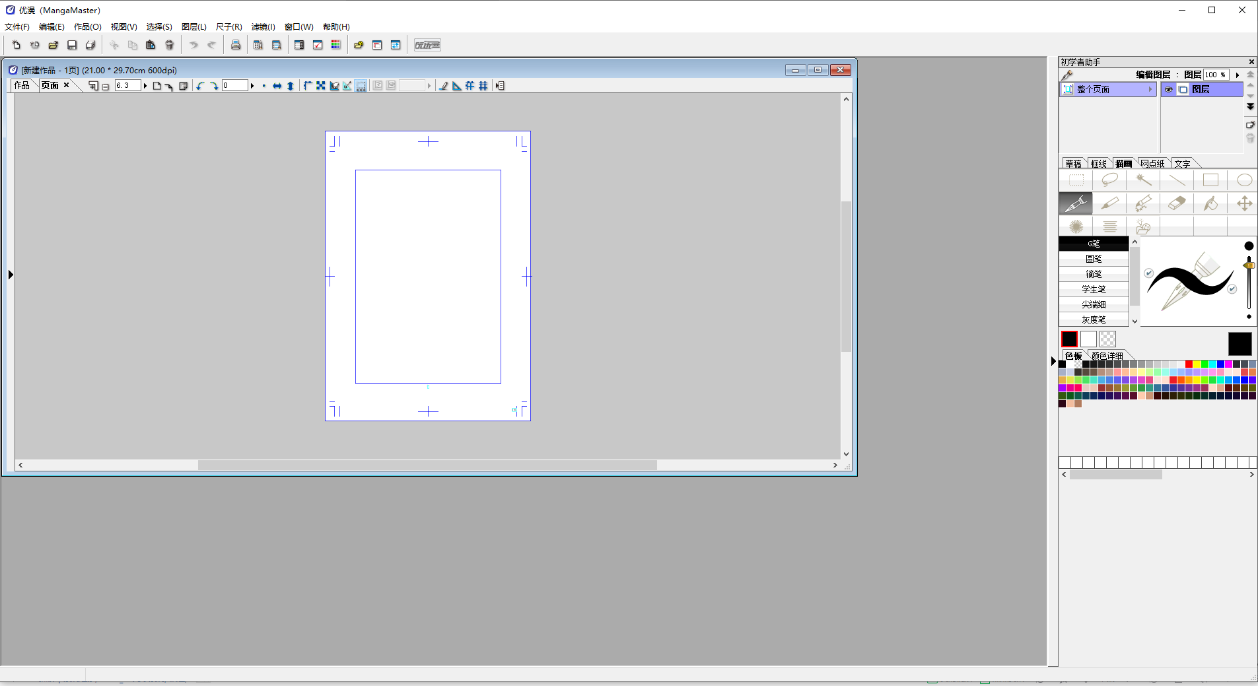
Task: Click the new work icon in main toolbar
Action: point(17,45)
